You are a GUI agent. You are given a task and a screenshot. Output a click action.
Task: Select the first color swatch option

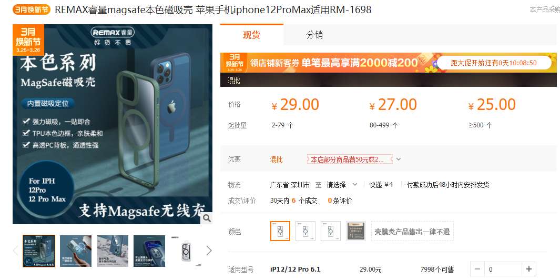[x=280, y=231]
